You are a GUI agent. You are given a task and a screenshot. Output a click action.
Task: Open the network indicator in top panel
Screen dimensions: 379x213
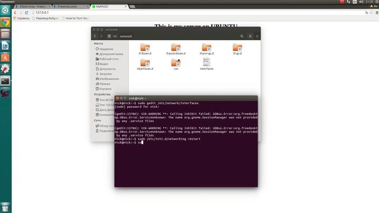[x=348, y=2]
